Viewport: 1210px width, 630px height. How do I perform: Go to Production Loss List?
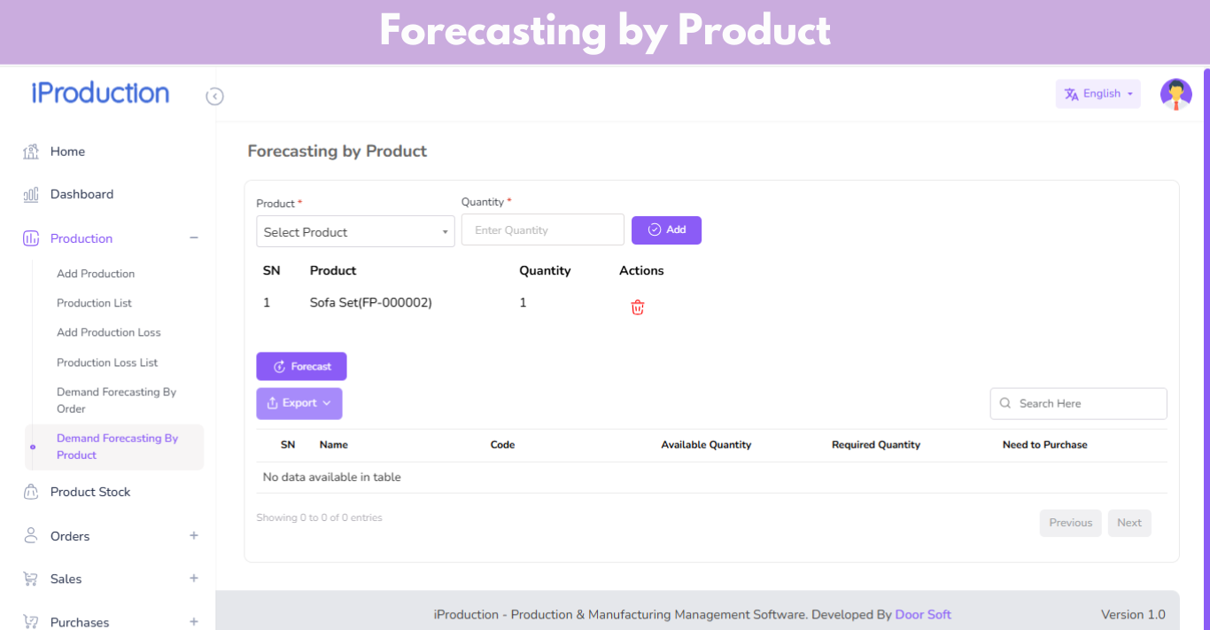click(107, 362)
